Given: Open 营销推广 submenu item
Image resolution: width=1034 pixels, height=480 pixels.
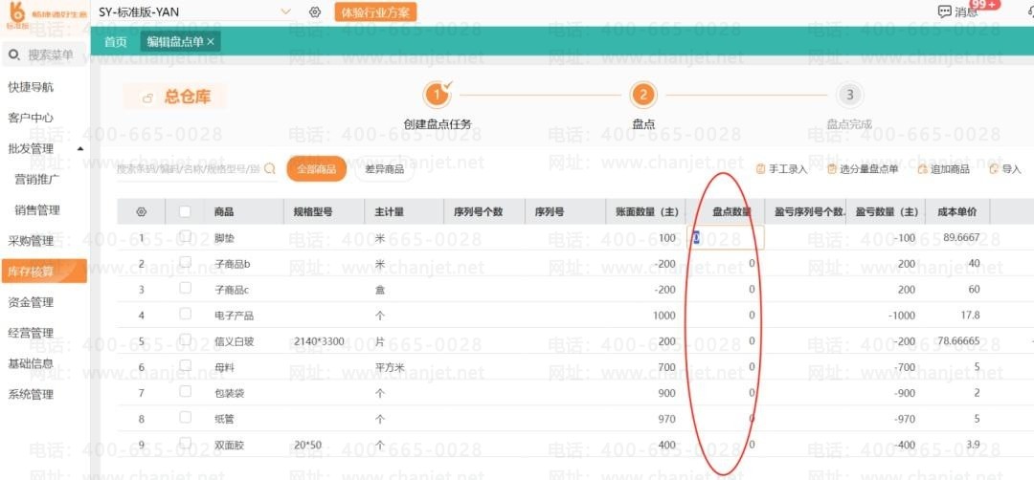Looking at the screenshot, I should (x=37, y=179).
